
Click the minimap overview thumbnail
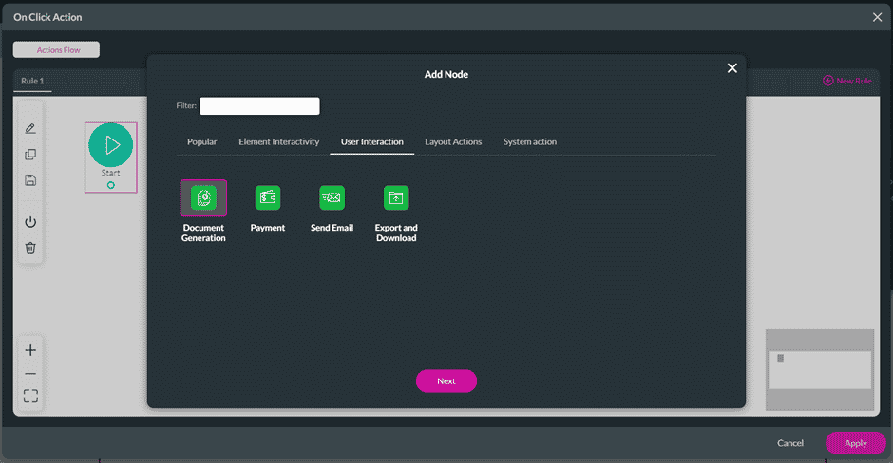(820, 370)
